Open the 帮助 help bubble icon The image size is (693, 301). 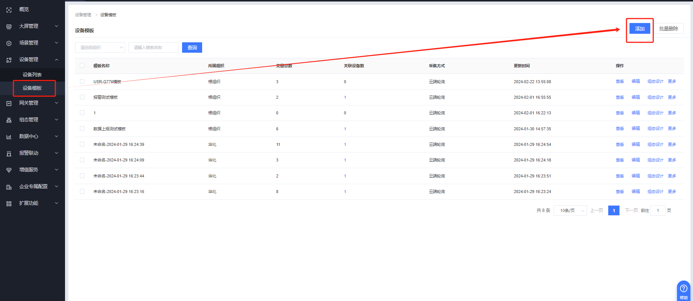click(683, 289)
